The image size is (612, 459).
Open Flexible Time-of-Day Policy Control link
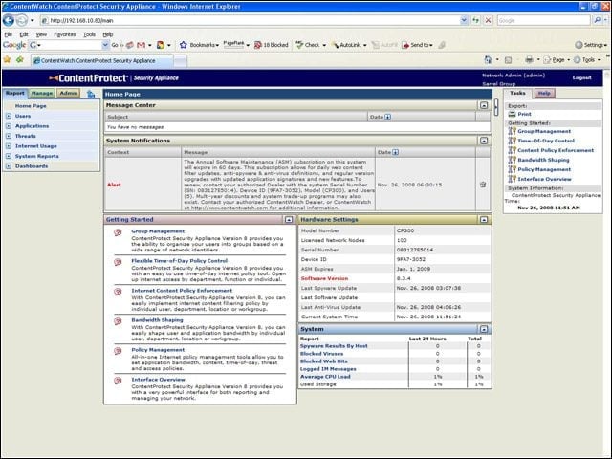[179, 261]
